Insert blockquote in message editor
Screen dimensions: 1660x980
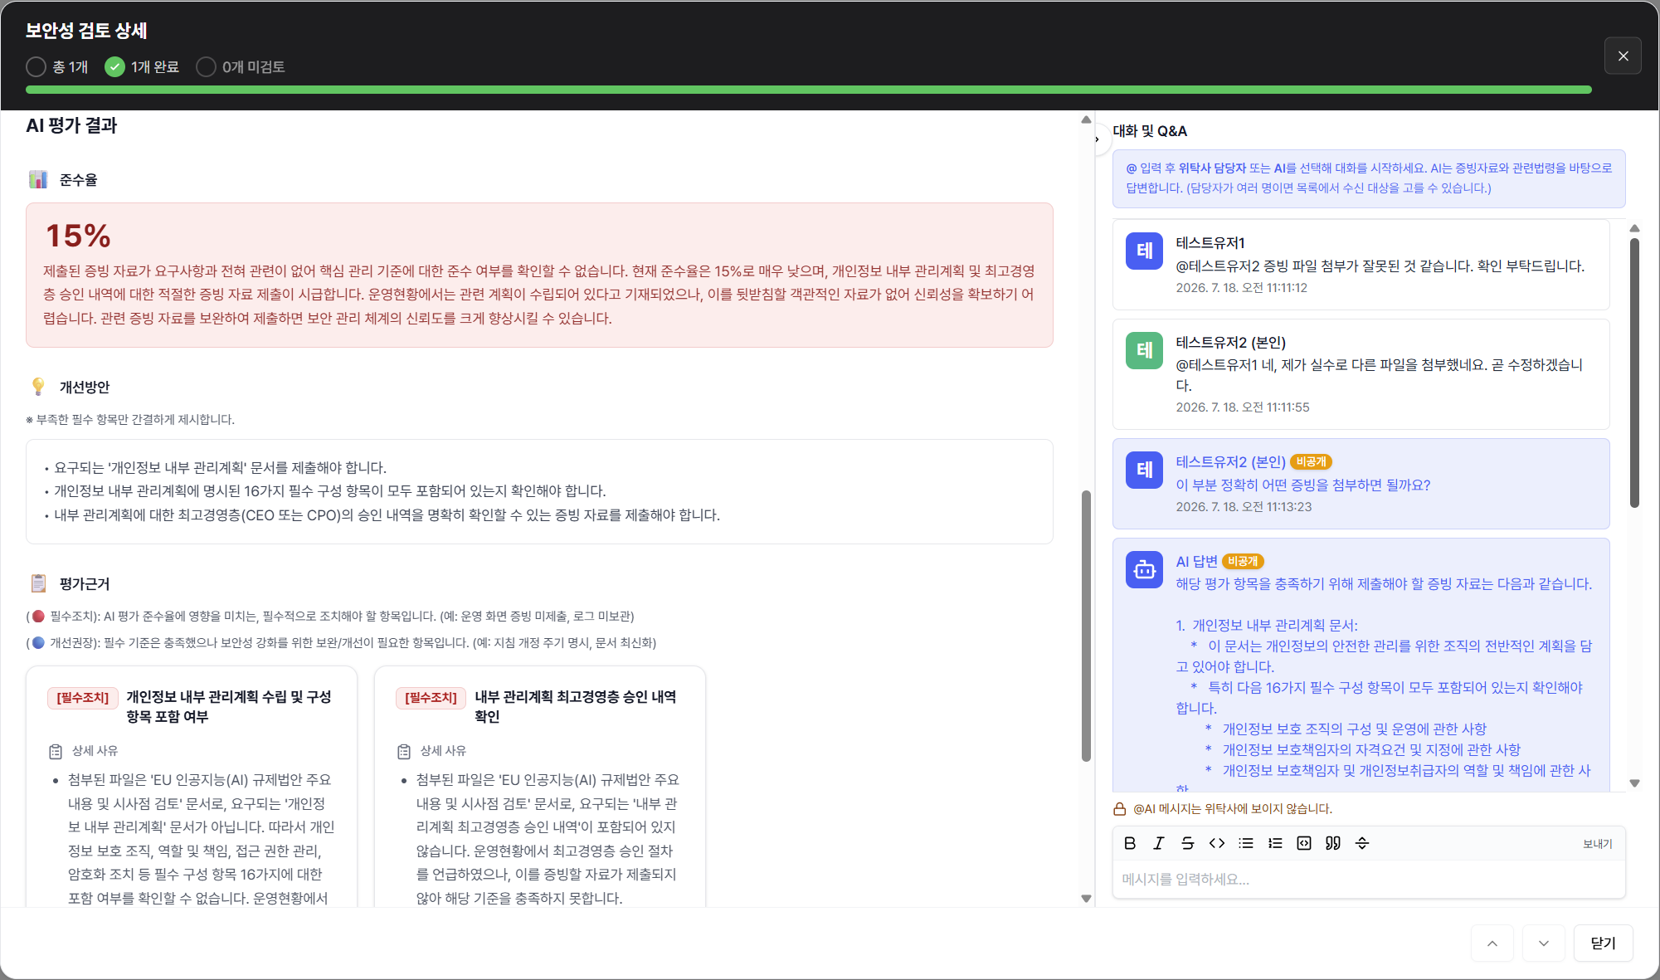point(1333,843)
